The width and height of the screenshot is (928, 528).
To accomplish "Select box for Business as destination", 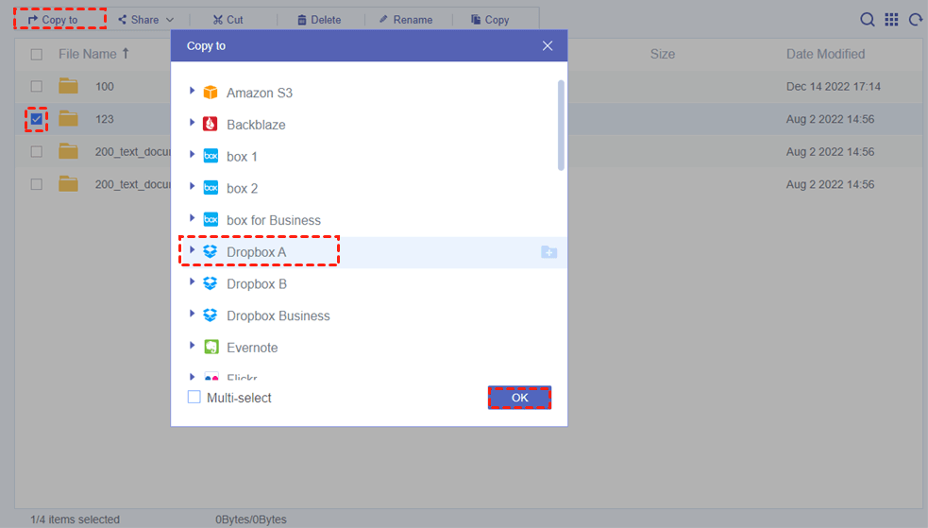I will [x=274, y=220].
